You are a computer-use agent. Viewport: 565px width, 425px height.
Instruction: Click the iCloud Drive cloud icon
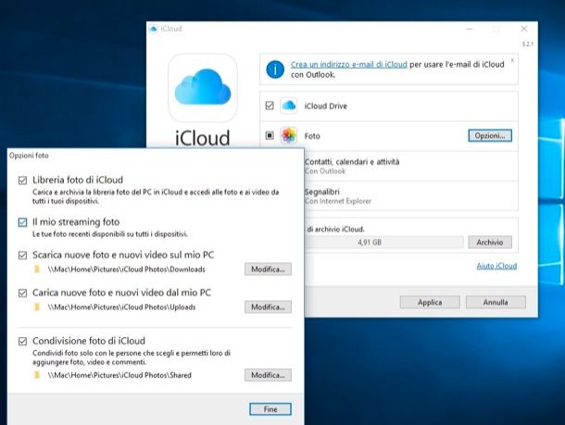288,106
